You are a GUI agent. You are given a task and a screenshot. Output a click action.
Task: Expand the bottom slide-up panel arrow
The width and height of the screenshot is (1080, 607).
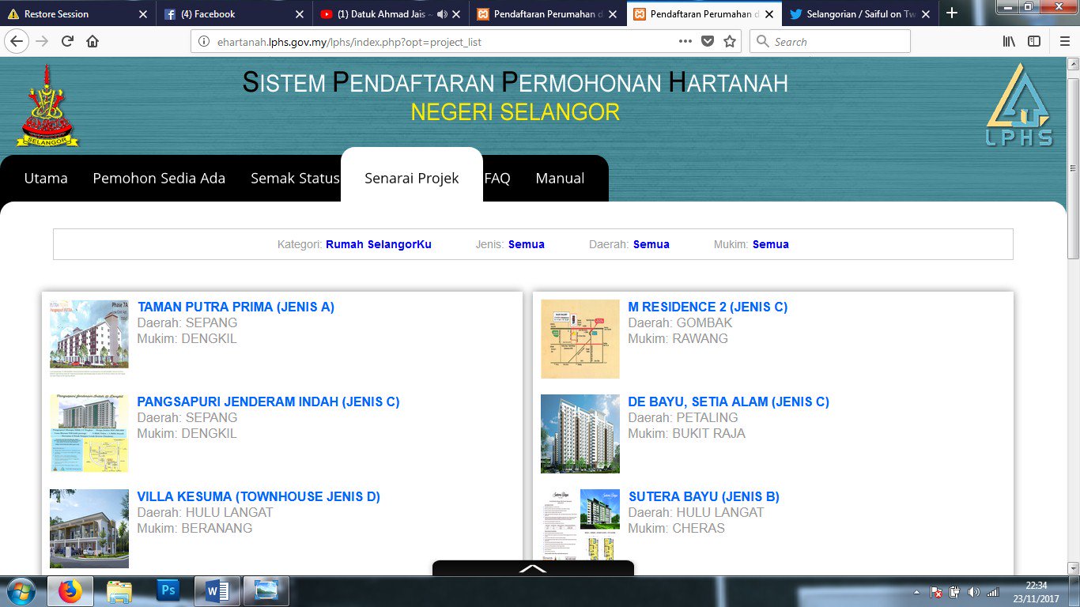click(x=533, y=568)
